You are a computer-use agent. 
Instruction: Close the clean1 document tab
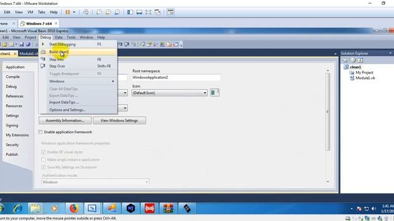click(15, 53)
